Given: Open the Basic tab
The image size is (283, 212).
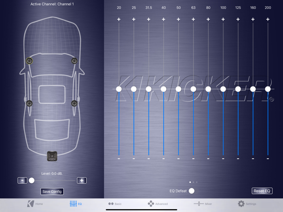Looking at the screenshot, I should click(x=115, y=204).
